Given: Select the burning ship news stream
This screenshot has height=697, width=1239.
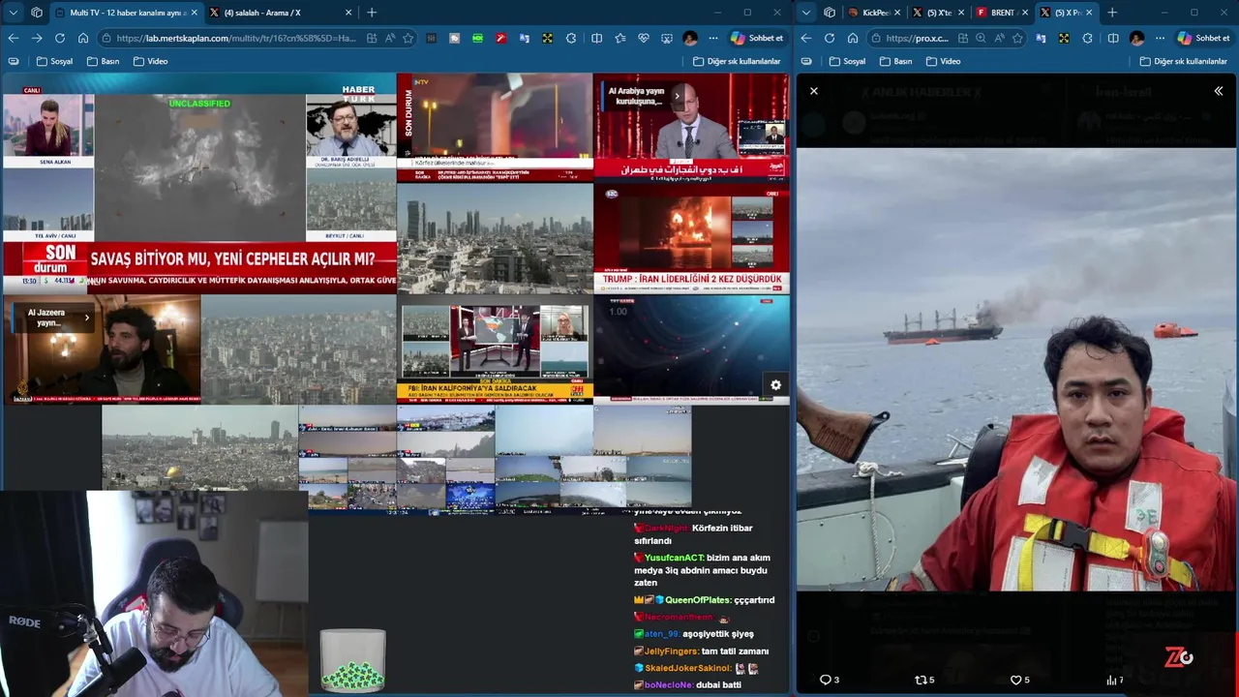Looking at the screenshot, I should click(692, 238).
